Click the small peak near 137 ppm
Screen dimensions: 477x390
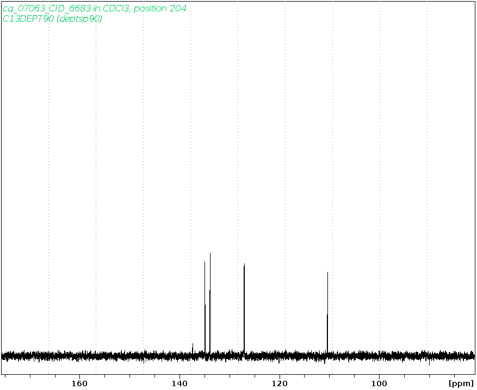193,348
